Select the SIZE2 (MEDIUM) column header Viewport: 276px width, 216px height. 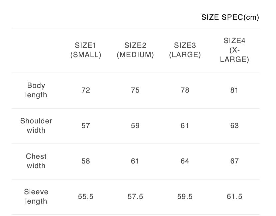pyautogui.click(x=135, y=50)
